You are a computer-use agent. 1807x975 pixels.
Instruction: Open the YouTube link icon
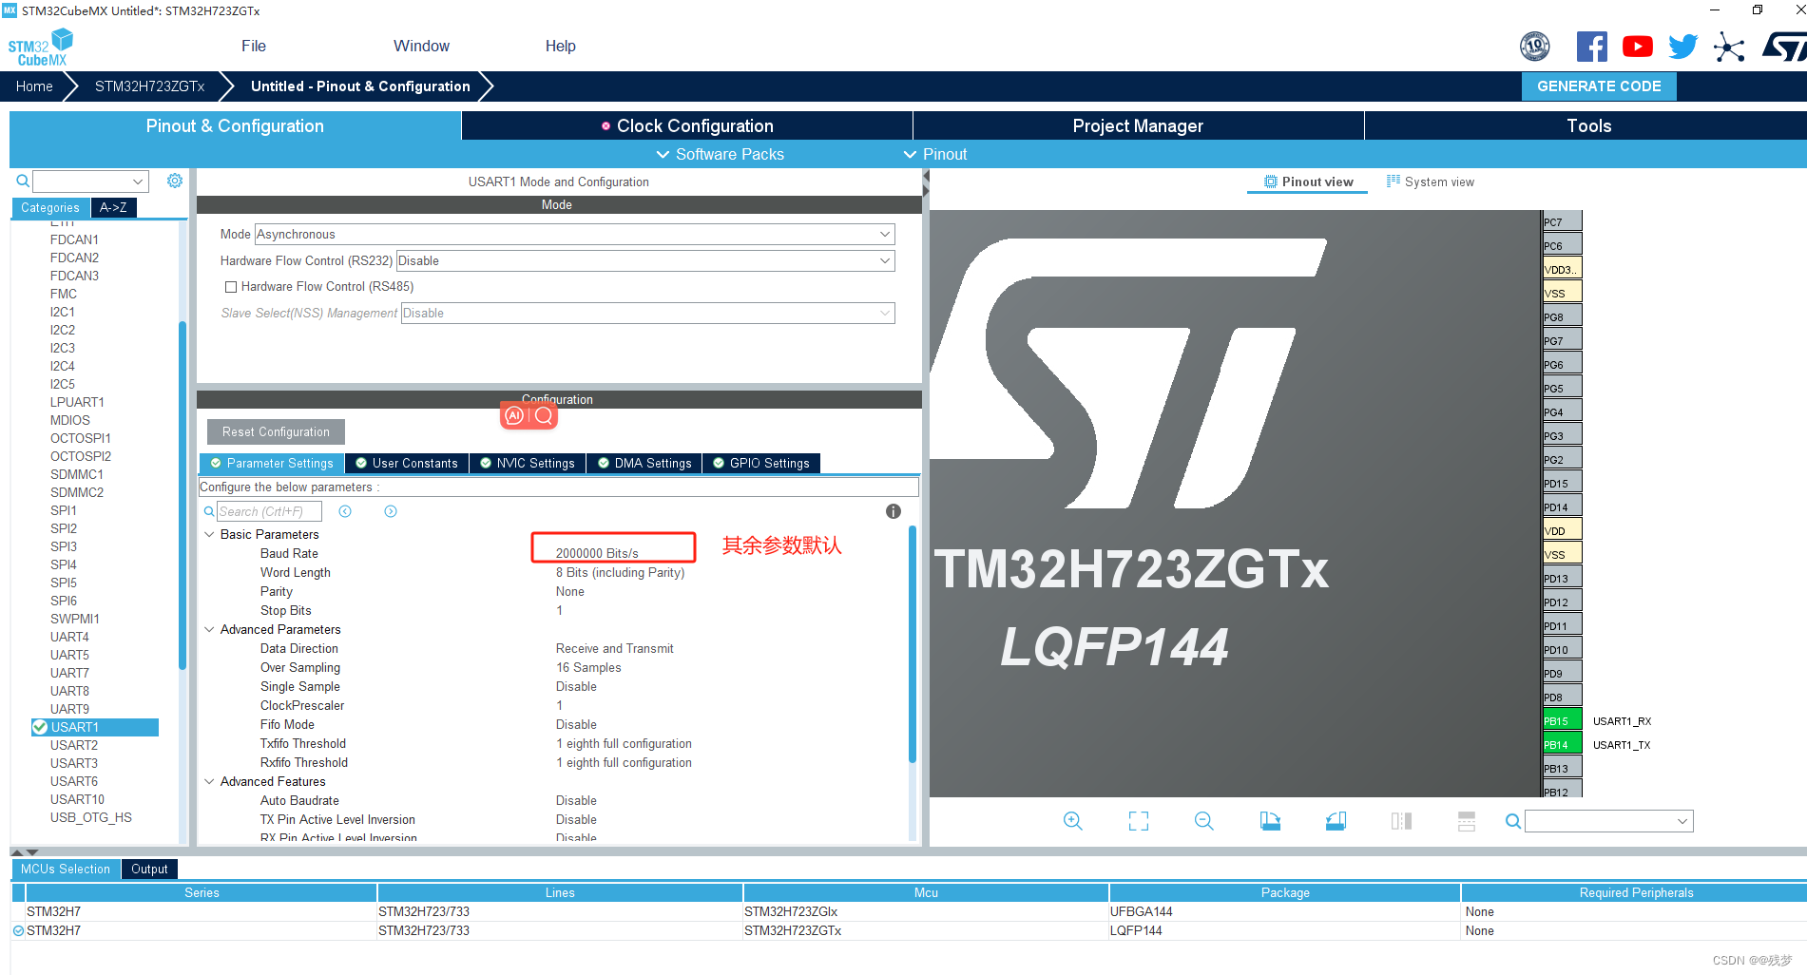pos(1637,47)
